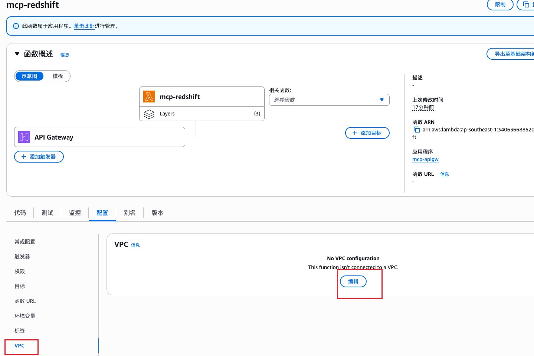Follow the 单击此处 link in the banner
Image resolution: width=534 pixels, height=356 pixels.
tap(84, 26)
